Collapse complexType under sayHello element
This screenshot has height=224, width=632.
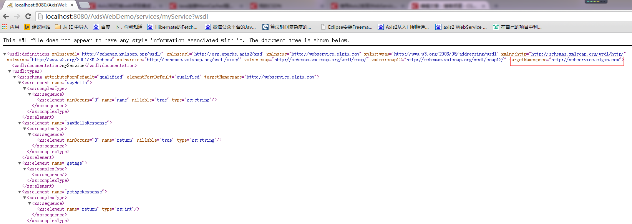(x=25, y=88)
